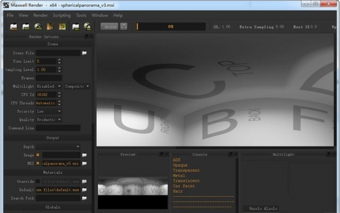Enable the Override material checkbox

(38, 181)
